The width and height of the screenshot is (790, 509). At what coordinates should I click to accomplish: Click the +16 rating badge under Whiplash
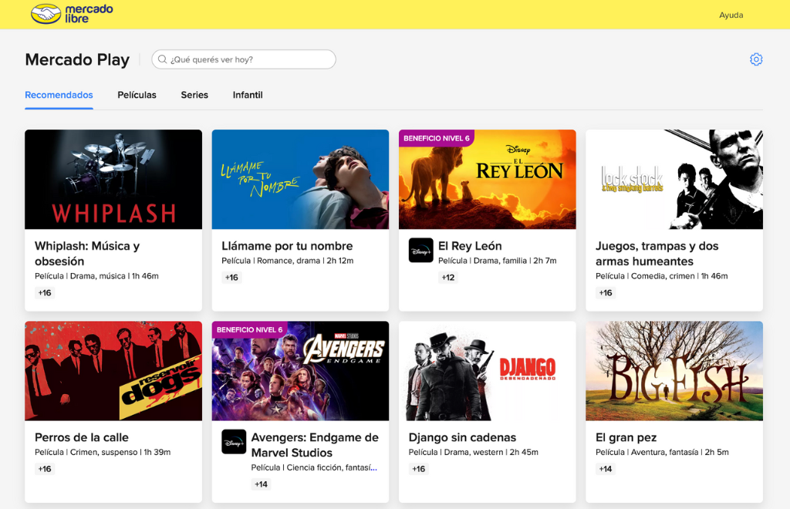[45, 292]
